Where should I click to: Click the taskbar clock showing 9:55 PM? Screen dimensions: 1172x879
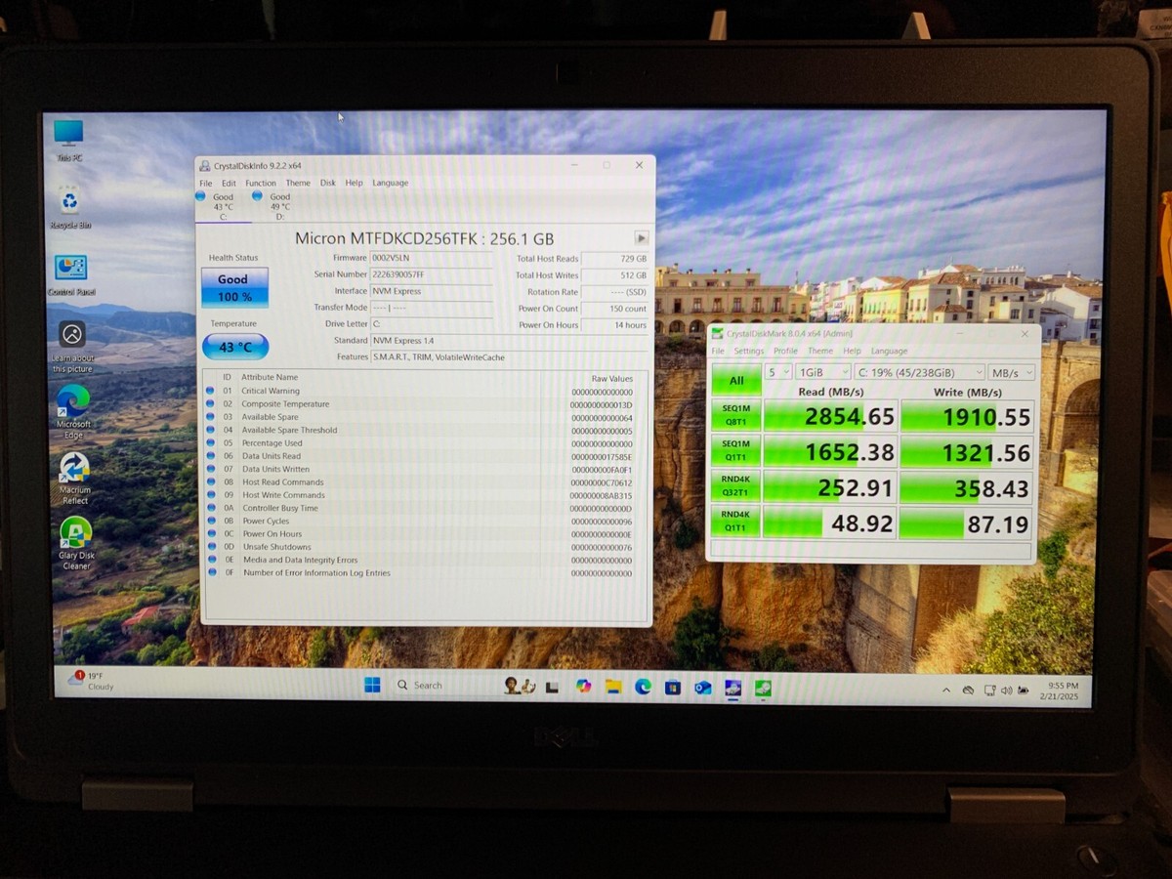click(x=1060, y=691)
